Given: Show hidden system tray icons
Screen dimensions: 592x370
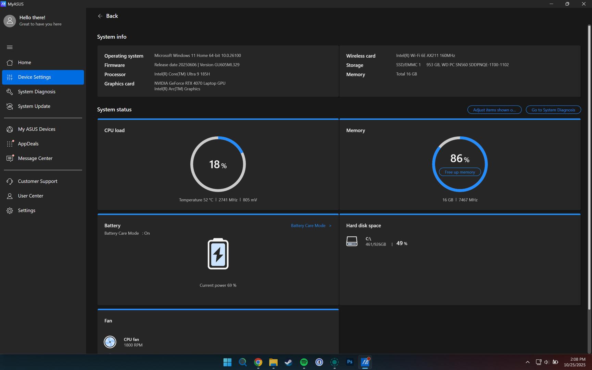Looking at the screenshot, I should click(x=527, y=362).
